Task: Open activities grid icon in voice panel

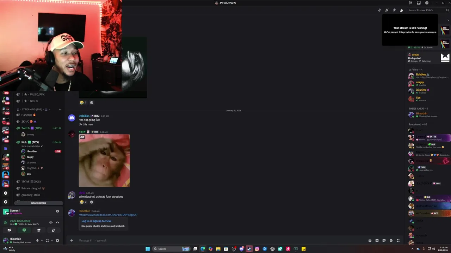Action: tap(39, 230)
